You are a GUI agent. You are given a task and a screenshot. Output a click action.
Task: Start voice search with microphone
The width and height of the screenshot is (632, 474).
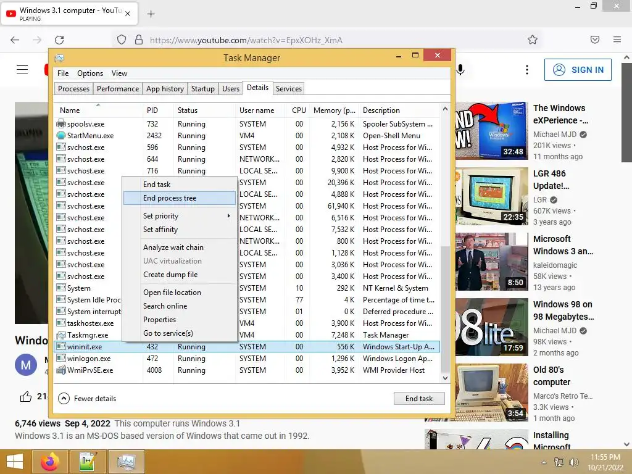(460, 70)
